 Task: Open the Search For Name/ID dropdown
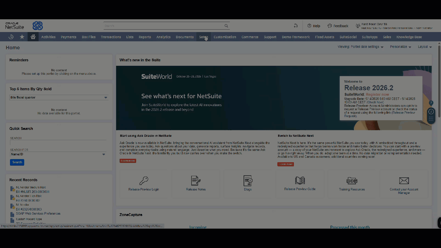58,154
